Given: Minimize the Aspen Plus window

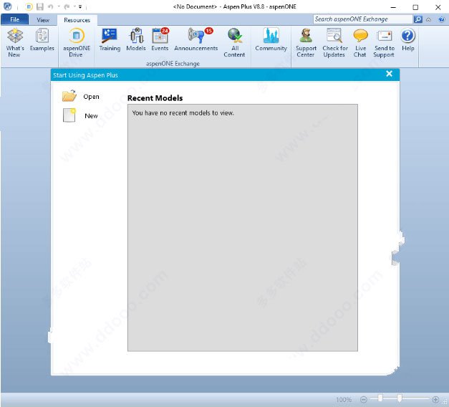Looking at the screenshot, I should (393, 7).
